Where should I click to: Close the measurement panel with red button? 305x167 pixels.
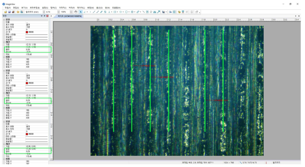coord(47,16)
